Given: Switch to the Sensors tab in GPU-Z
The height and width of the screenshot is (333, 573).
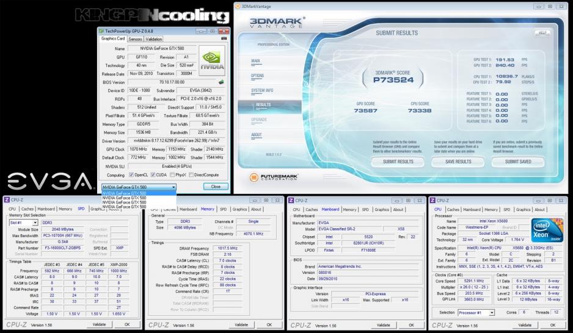Looking at the screenshot, I should point(135,39).
